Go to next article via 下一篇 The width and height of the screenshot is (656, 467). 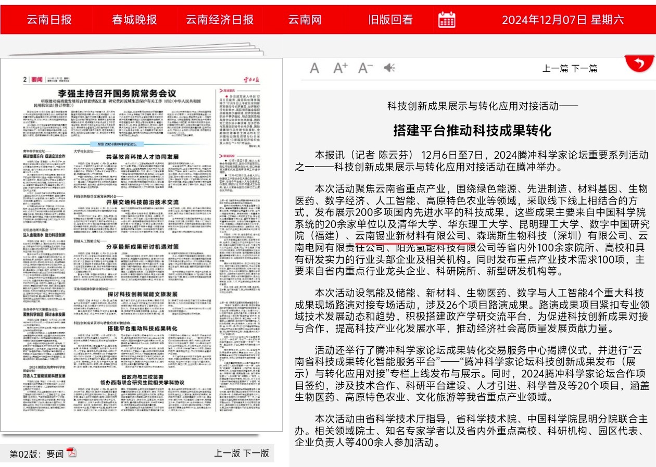coord(584,68)
